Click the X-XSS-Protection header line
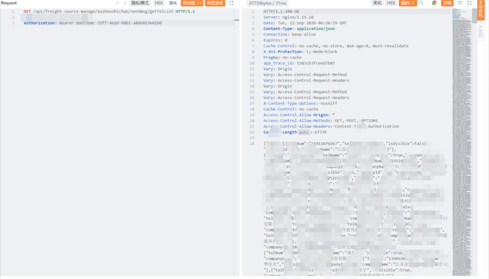The image size is (489, 279). tap(300, 51)
